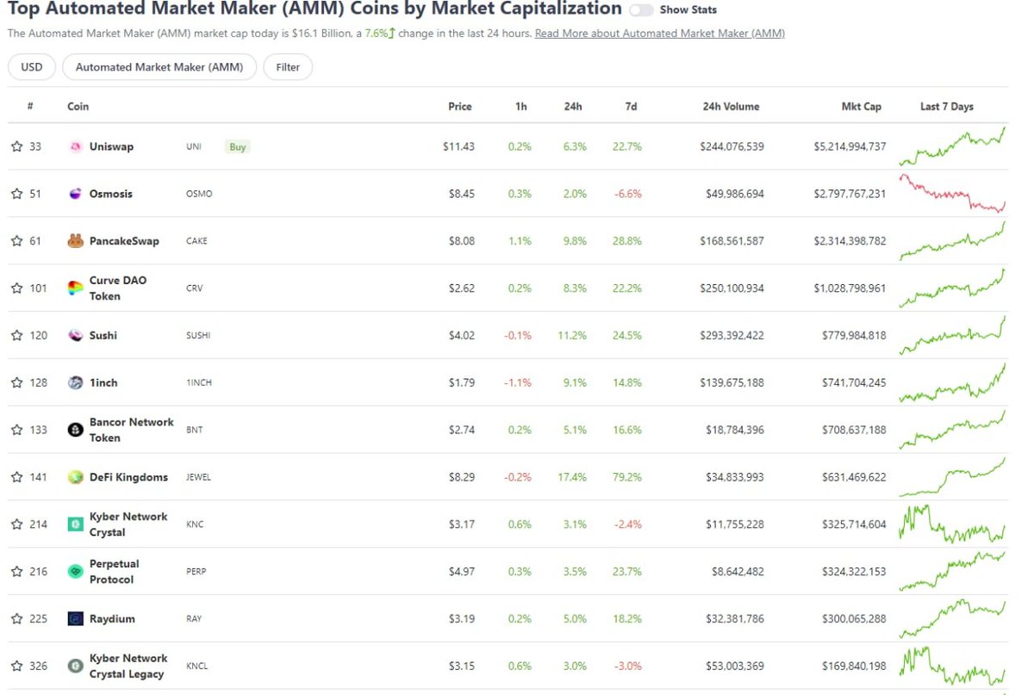The height and width of the screenshot is (695, 1034).
Task: Open the Curve DAO Token page link
Action: click(x=118, y=289)
